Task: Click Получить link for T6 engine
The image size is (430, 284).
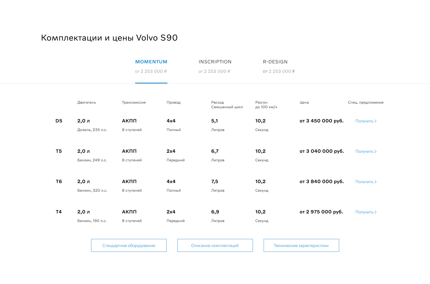Action: coord(364,182)
